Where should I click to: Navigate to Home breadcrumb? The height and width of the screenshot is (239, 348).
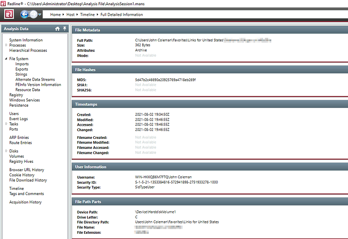tap(55, 14)
